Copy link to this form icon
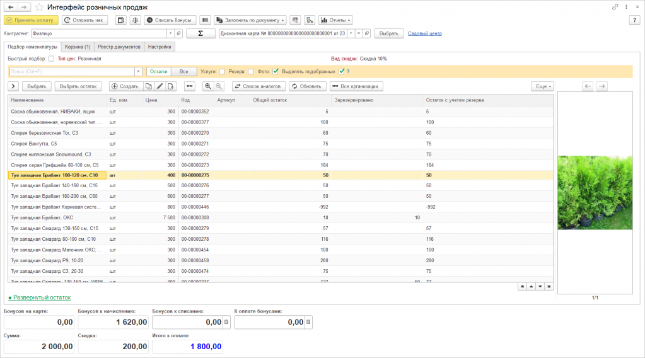 [615, 7]
